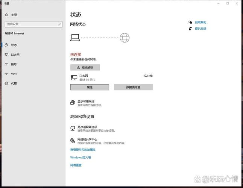243x188 pixels.
Task: Open the 查看硬件和连接属性 link
Action: [83, 150]
